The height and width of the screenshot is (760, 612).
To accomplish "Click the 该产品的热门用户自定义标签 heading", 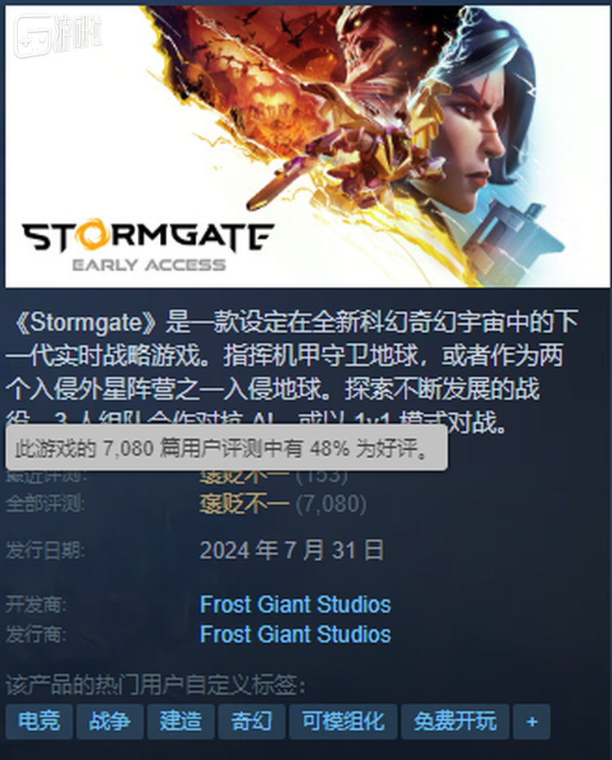I will (x=156, y=686).
